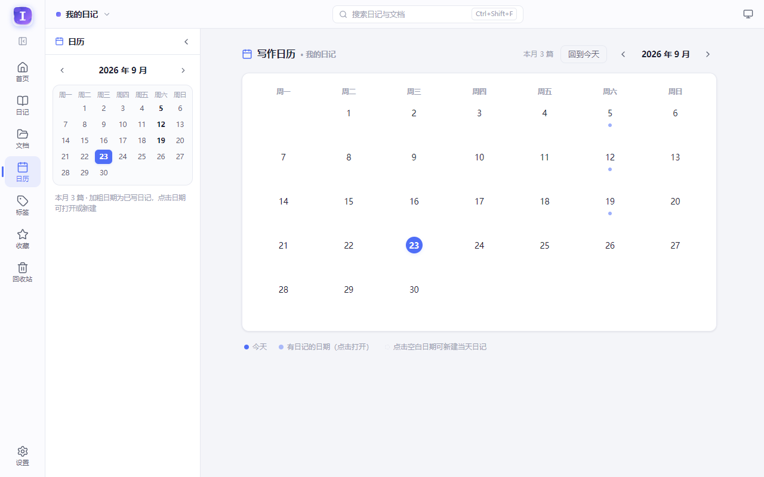This screenshot has width=764, height=477.
Task: Click the 2026 年 9 月 title in main header
Action: 666,54
